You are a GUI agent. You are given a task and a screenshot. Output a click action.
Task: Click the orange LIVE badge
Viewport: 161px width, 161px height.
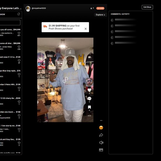[x=100, y=8]
